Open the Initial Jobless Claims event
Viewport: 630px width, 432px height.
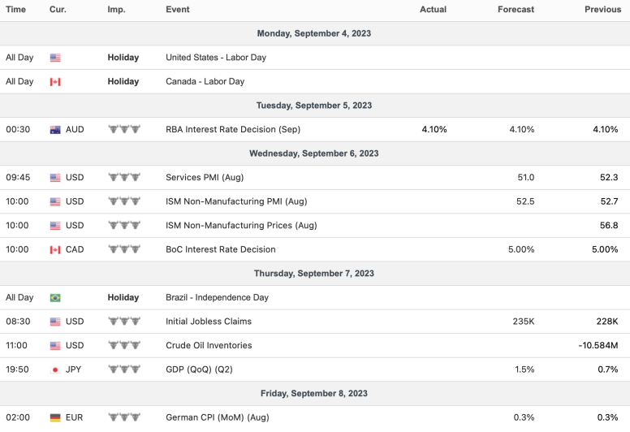[209, 322]
